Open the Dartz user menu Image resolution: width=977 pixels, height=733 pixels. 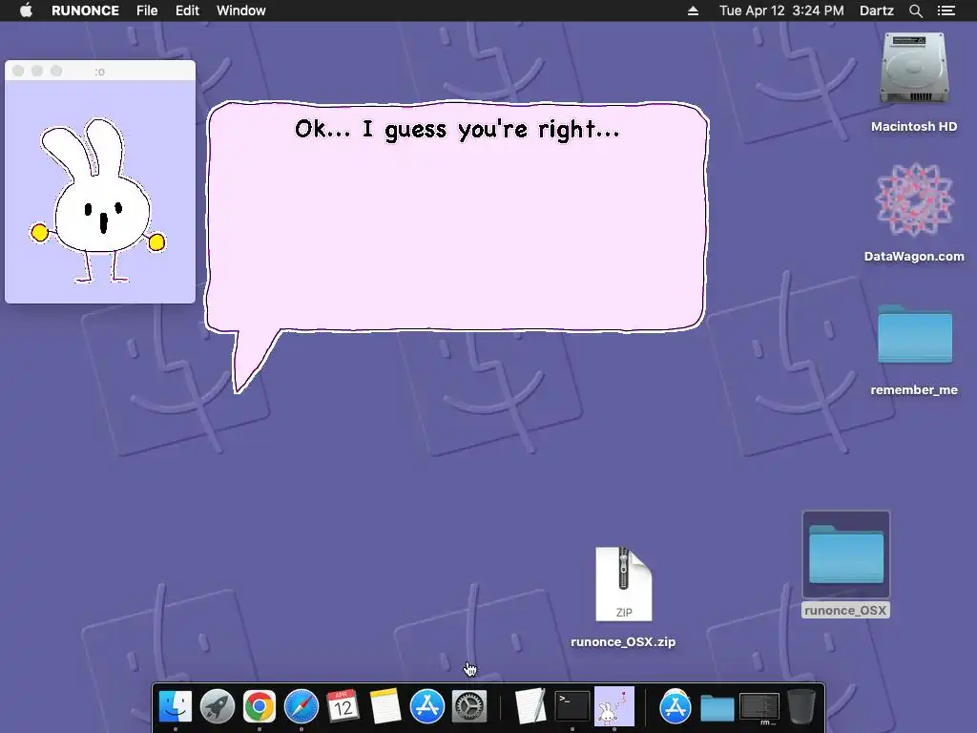pos(876,10)
